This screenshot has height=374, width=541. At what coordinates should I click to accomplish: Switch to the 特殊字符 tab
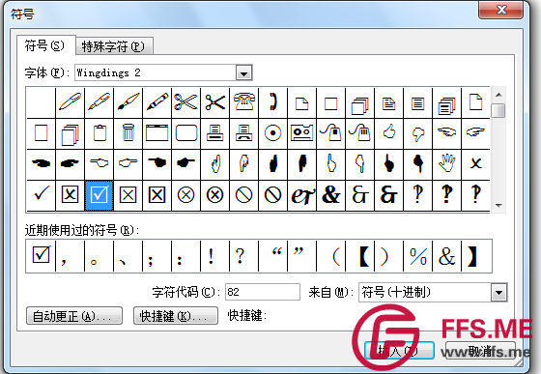coord(114,46)
